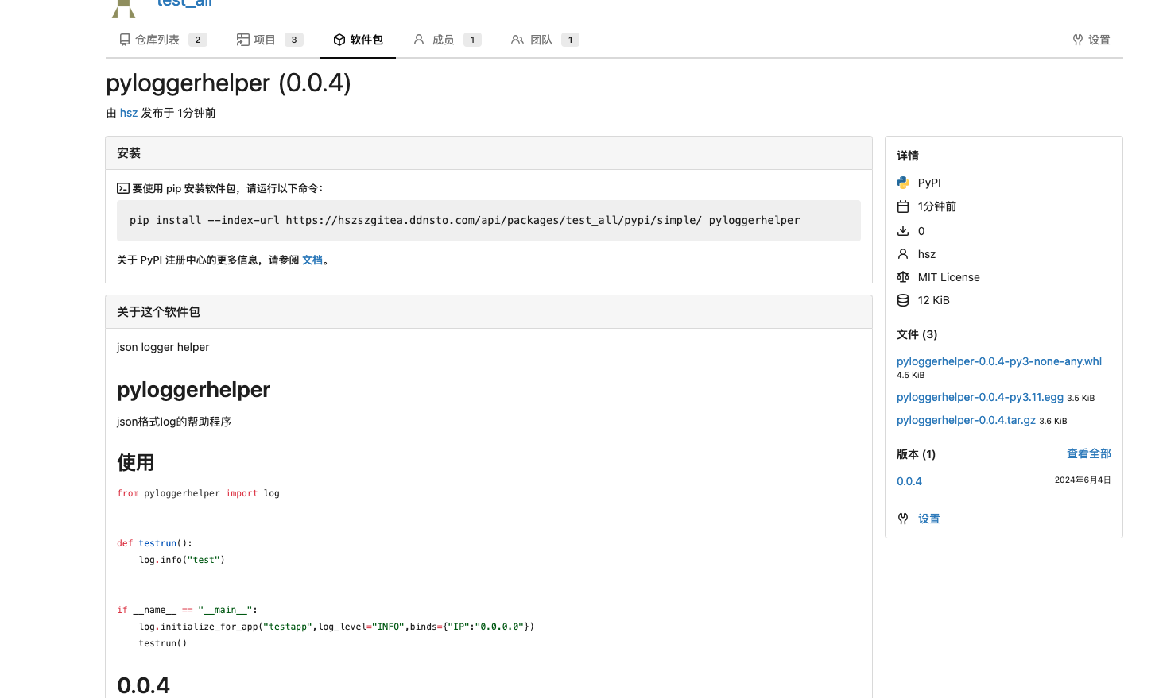Click the 详情 details heading

pyautogui.click(x=908, y=156)
